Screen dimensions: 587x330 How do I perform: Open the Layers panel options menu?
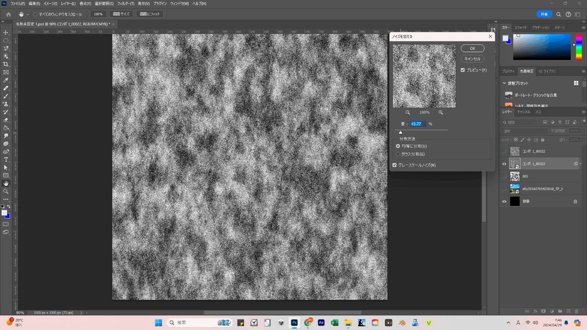click(583, 112)
